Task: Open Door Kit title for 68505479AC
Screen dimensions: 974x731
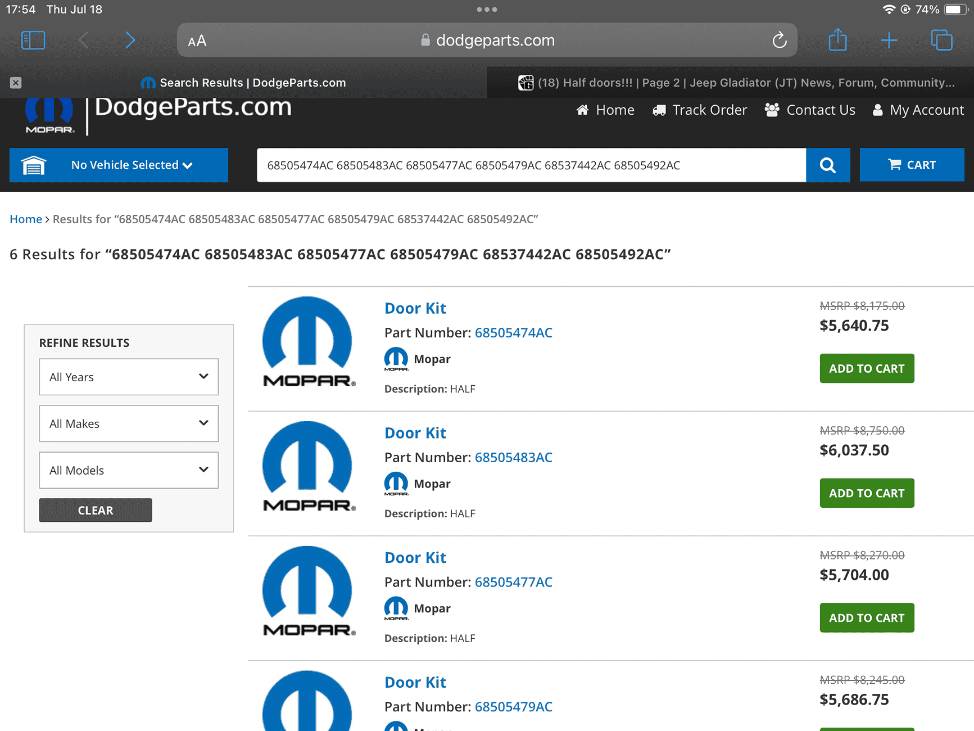Action: [415, 683]
